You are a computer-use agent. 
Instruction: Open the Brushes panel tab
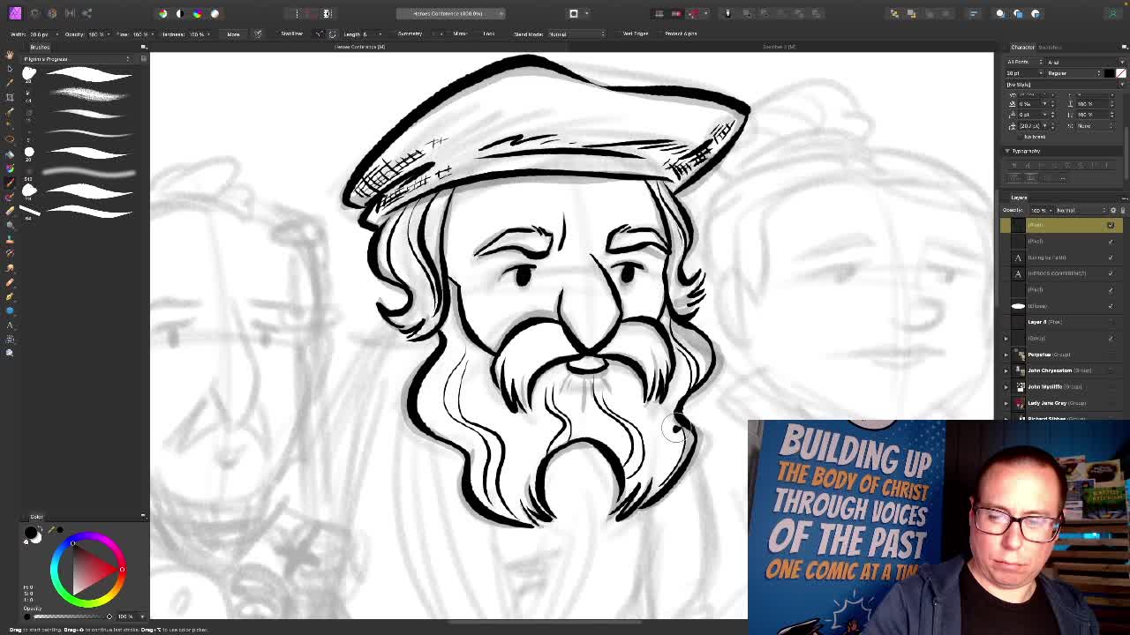pyautogui.click(x=40, y=47)
